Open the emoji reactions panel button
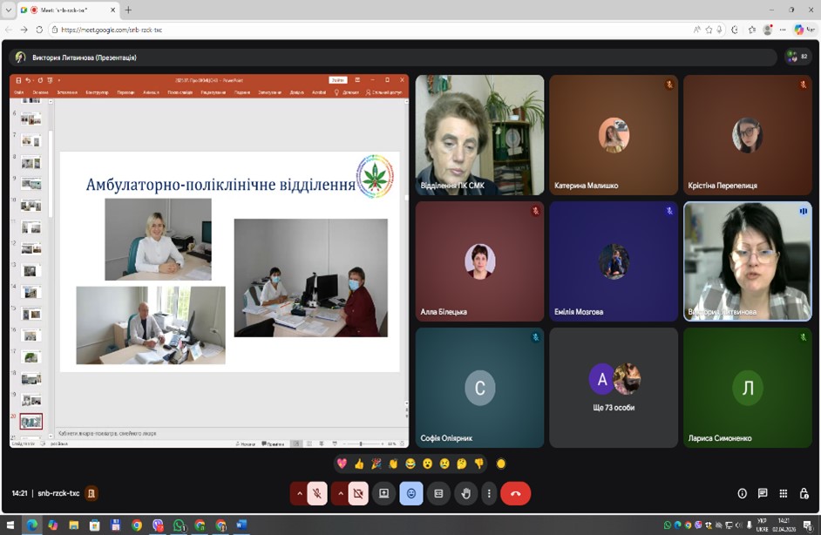The image size is (821, 535). [x=410, y=493]
